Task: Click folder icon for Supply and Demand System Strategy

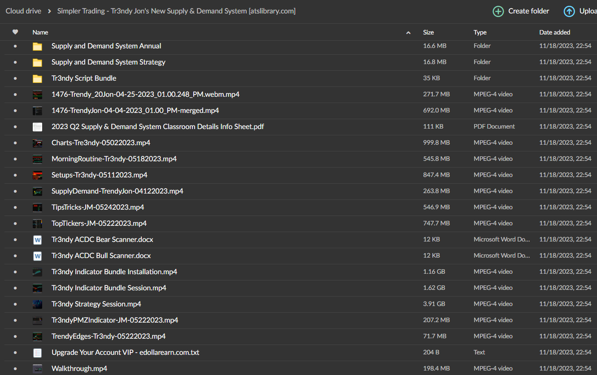Action: point(37,62)
